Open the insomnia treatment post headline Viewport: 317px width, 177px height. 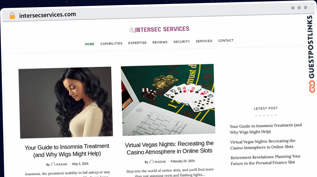67,150
